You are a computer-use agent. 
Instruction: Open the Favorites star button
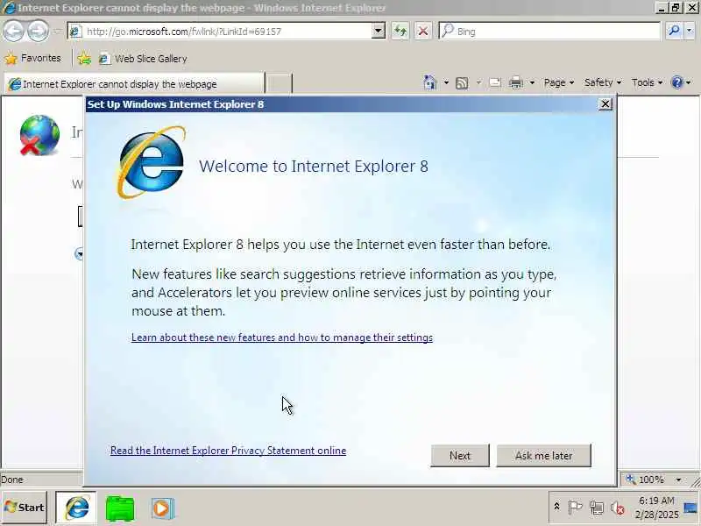coord(32,58)
